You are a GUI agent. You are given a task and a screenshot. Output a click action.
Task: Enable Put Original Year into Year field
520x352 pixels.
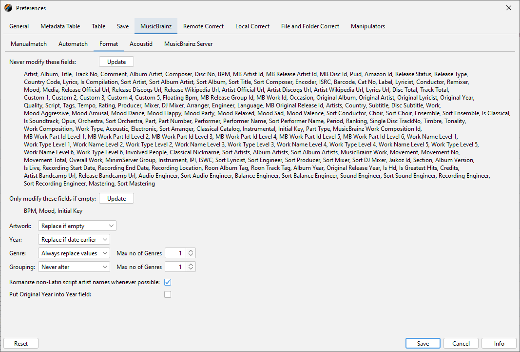pyautogui.click(x=168, y=294)
